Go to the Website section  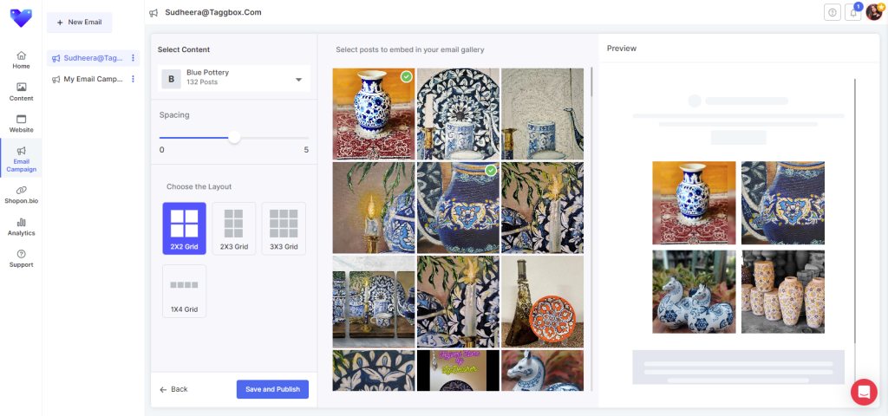click(21, 123)
